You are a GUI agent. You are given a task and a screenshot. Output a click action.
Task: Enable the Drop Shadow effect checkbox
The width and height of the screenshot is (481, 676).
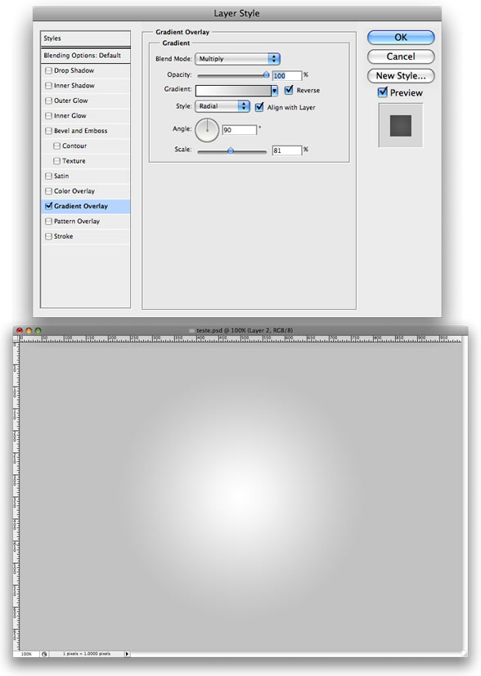coord(49,70)
